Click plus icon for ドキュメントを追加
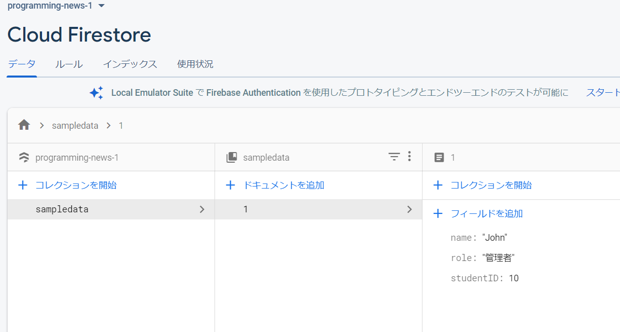 [230, 185]
